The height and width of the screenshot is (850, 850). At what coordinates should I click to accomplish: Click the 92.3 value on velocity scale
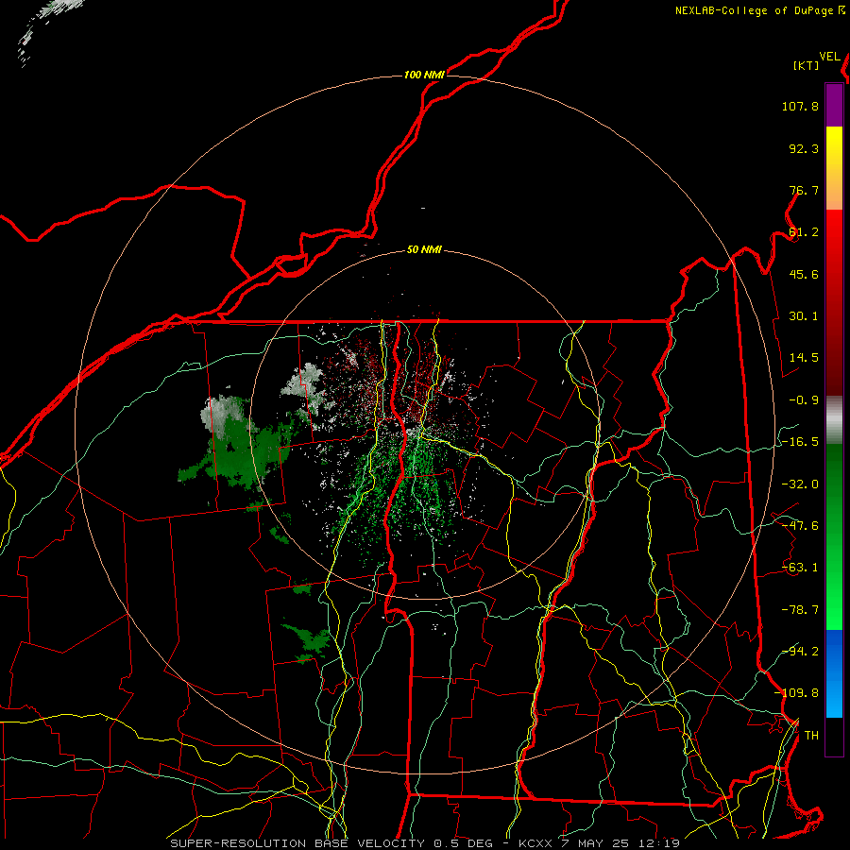804,148
